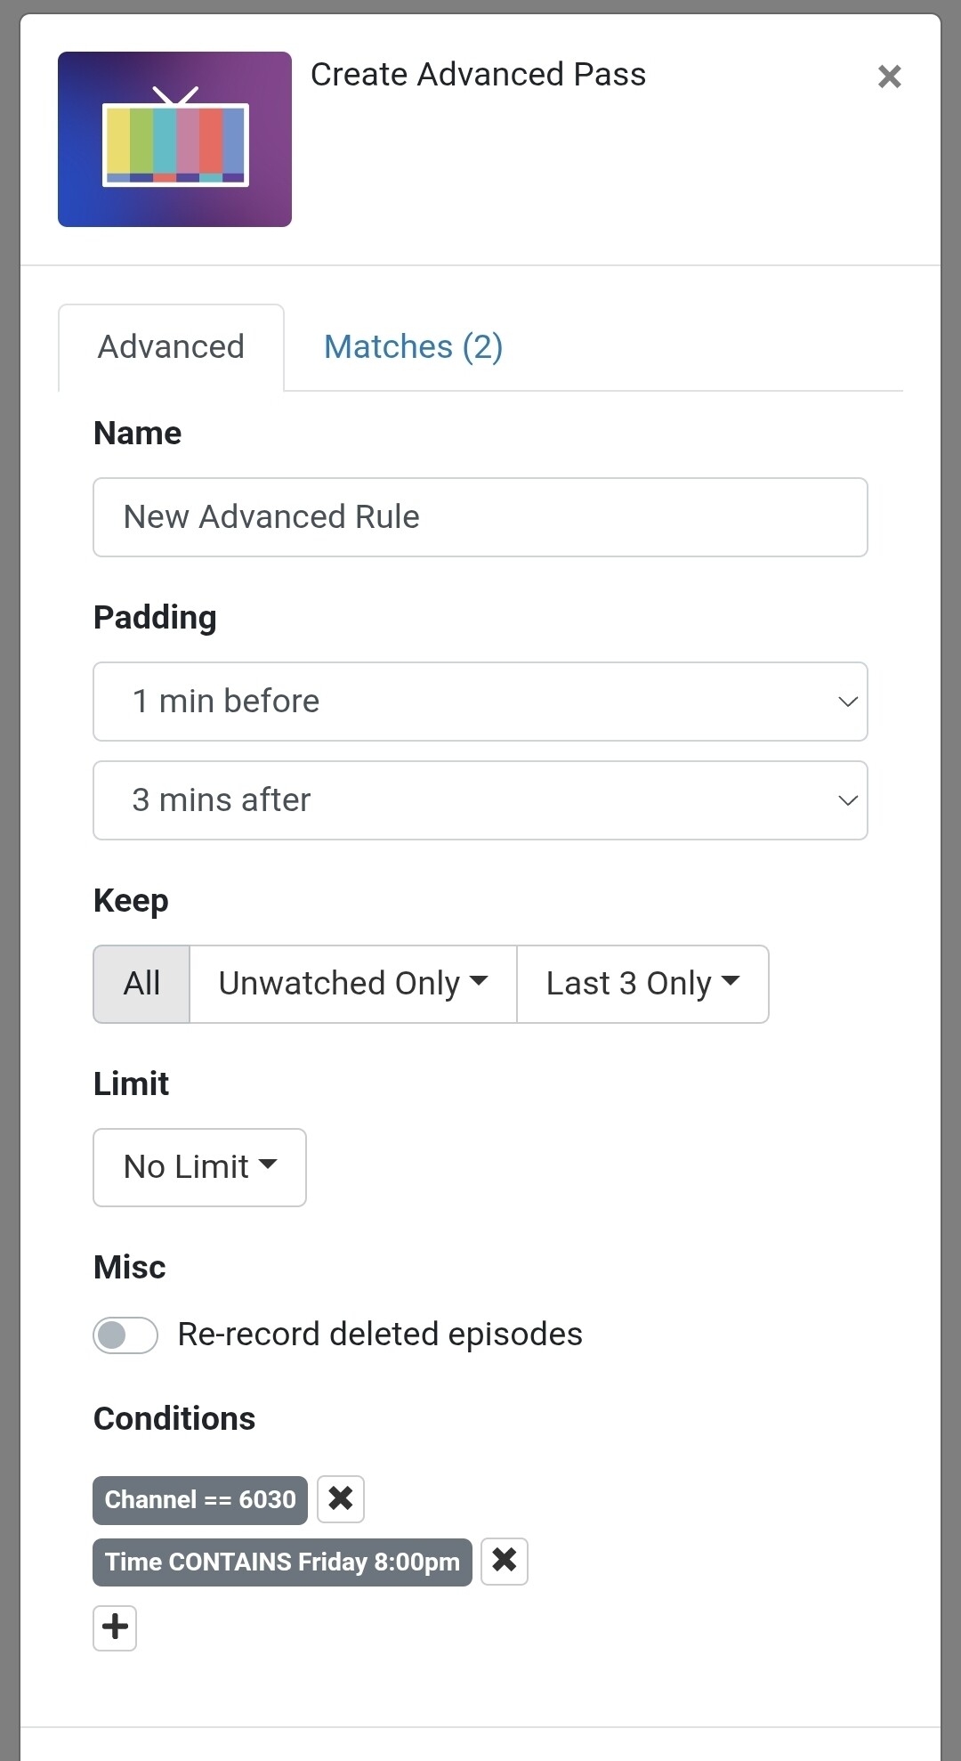Screen dimensions: 961x1761
Task: Edit the Time CONTAINS Friday 8:00pm condition
Action: click(282, 1562)
